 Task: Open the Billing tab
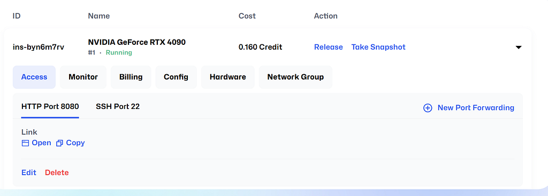point(131,77)
